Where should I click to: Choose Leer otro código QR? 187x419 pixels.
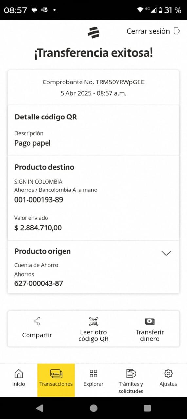[94, 336]
